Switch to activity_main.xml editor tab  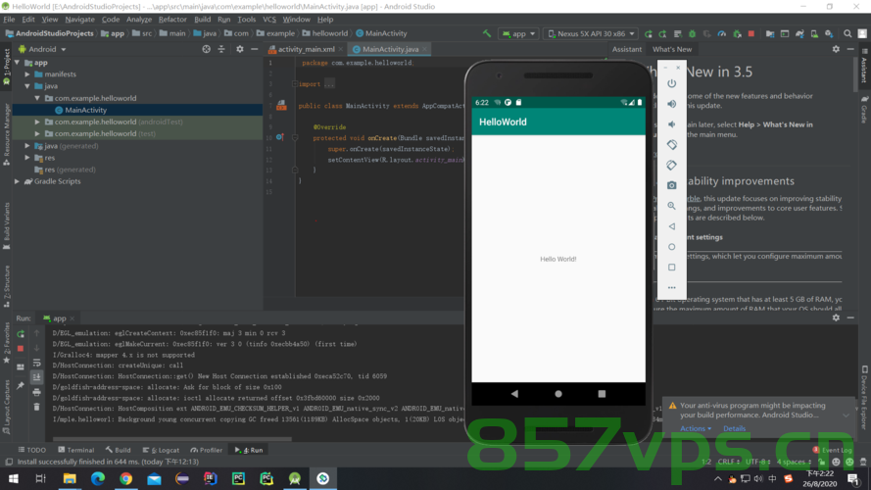tap(306, 49)
